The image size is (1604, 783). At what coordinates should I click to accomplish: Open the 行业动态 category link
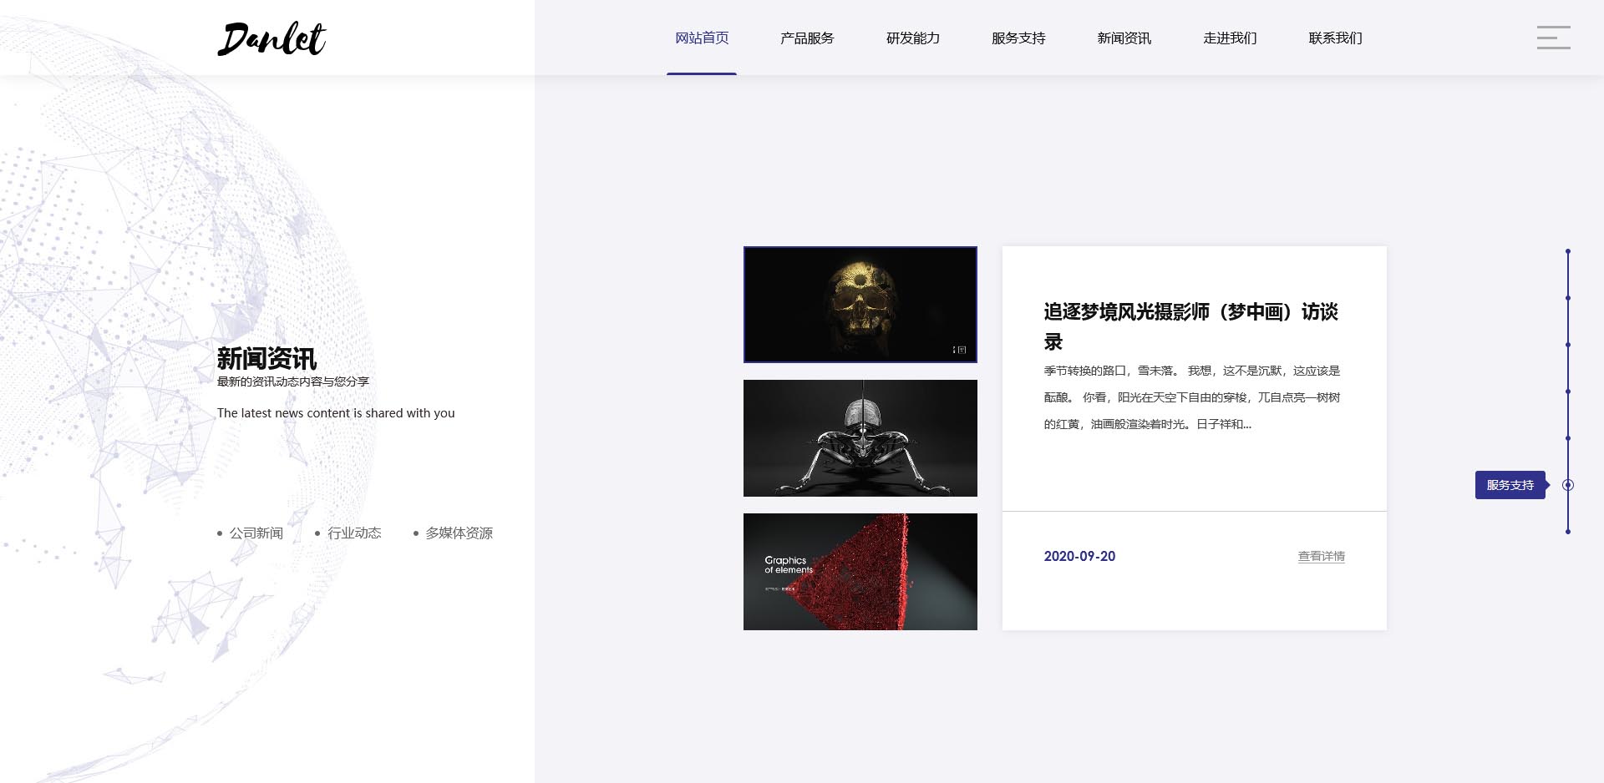[x=354, y=533]
